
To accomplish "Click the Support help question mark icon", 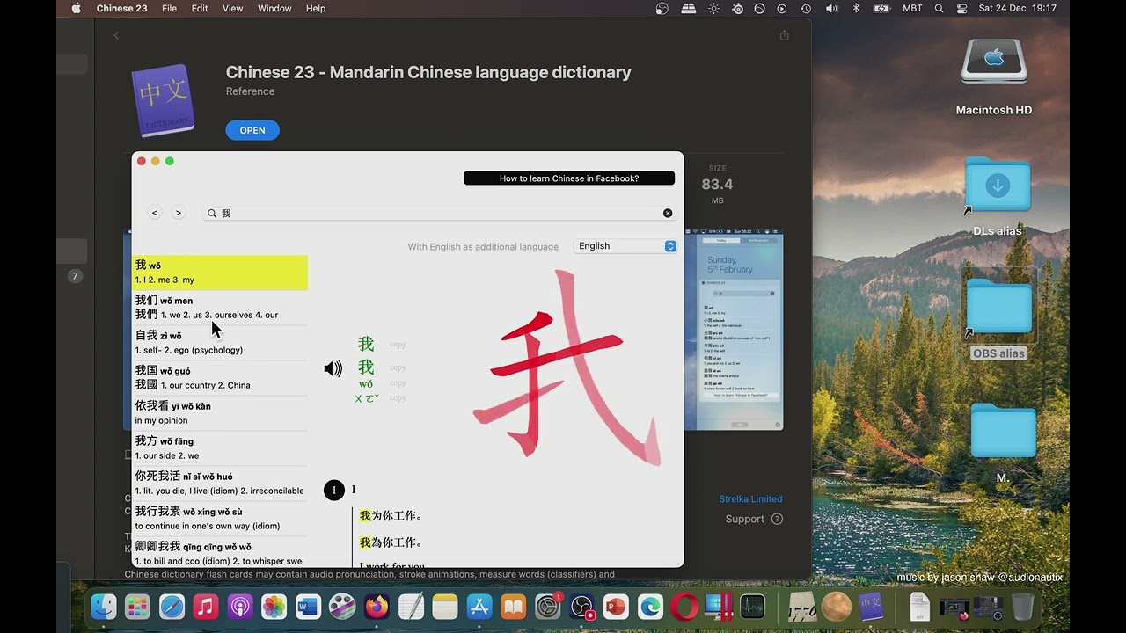I will tap(777, 519).
